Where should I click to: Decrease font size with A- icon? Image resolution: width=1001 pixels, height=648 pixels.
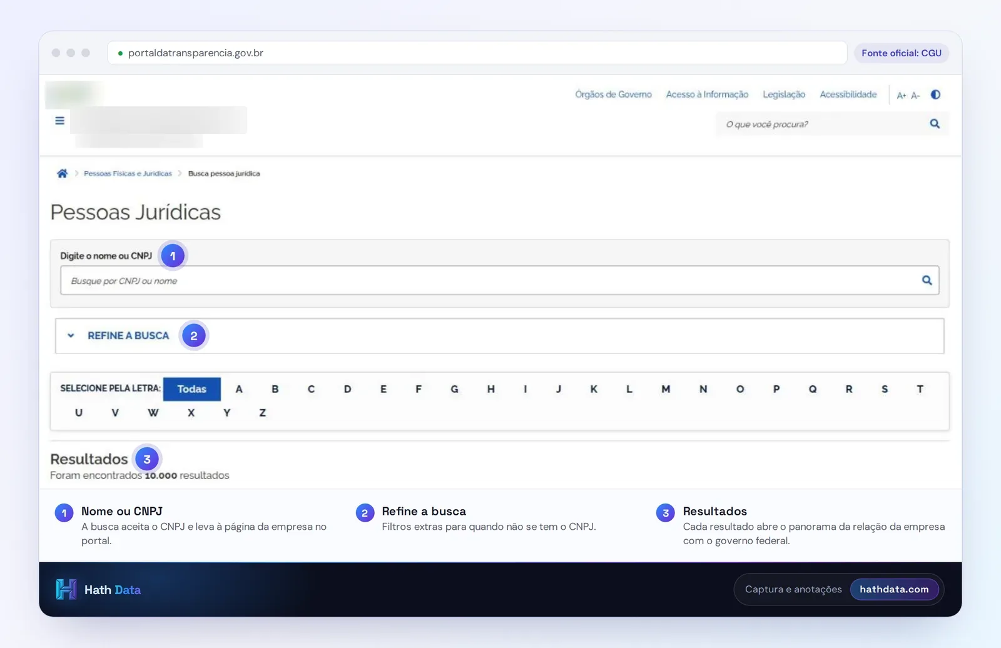point(915,95)
